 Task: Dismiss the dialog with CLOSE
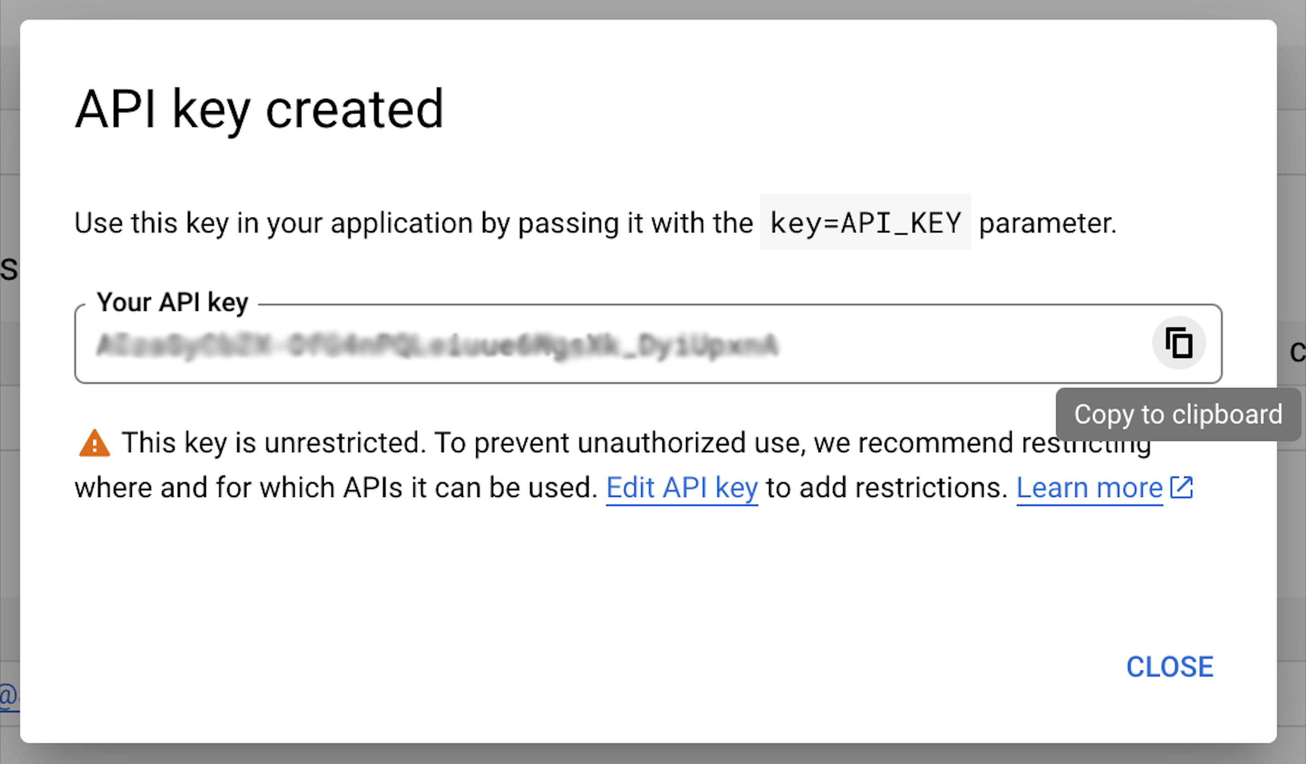tap(1170, 667)
